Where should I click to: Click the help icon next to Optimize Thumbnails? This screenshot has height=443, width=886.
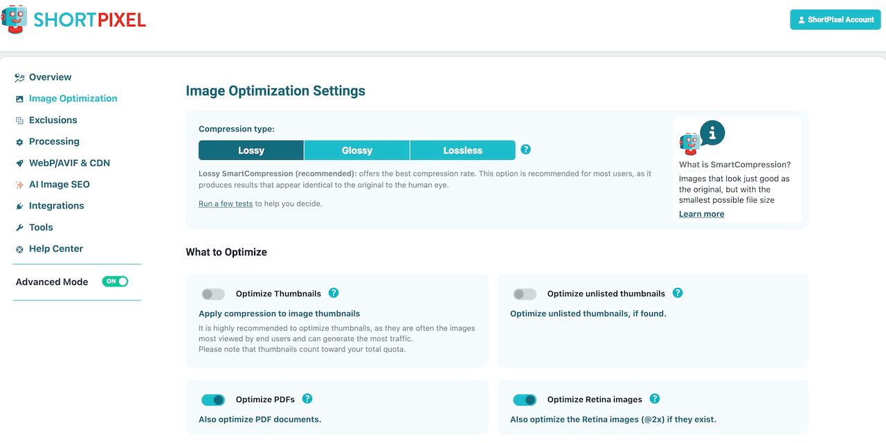coord(334,293)
